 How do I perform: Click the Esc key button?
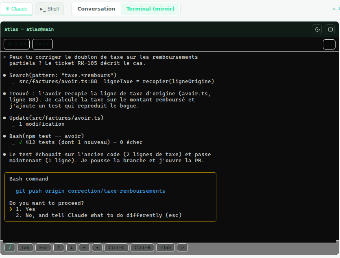[43, 247]
